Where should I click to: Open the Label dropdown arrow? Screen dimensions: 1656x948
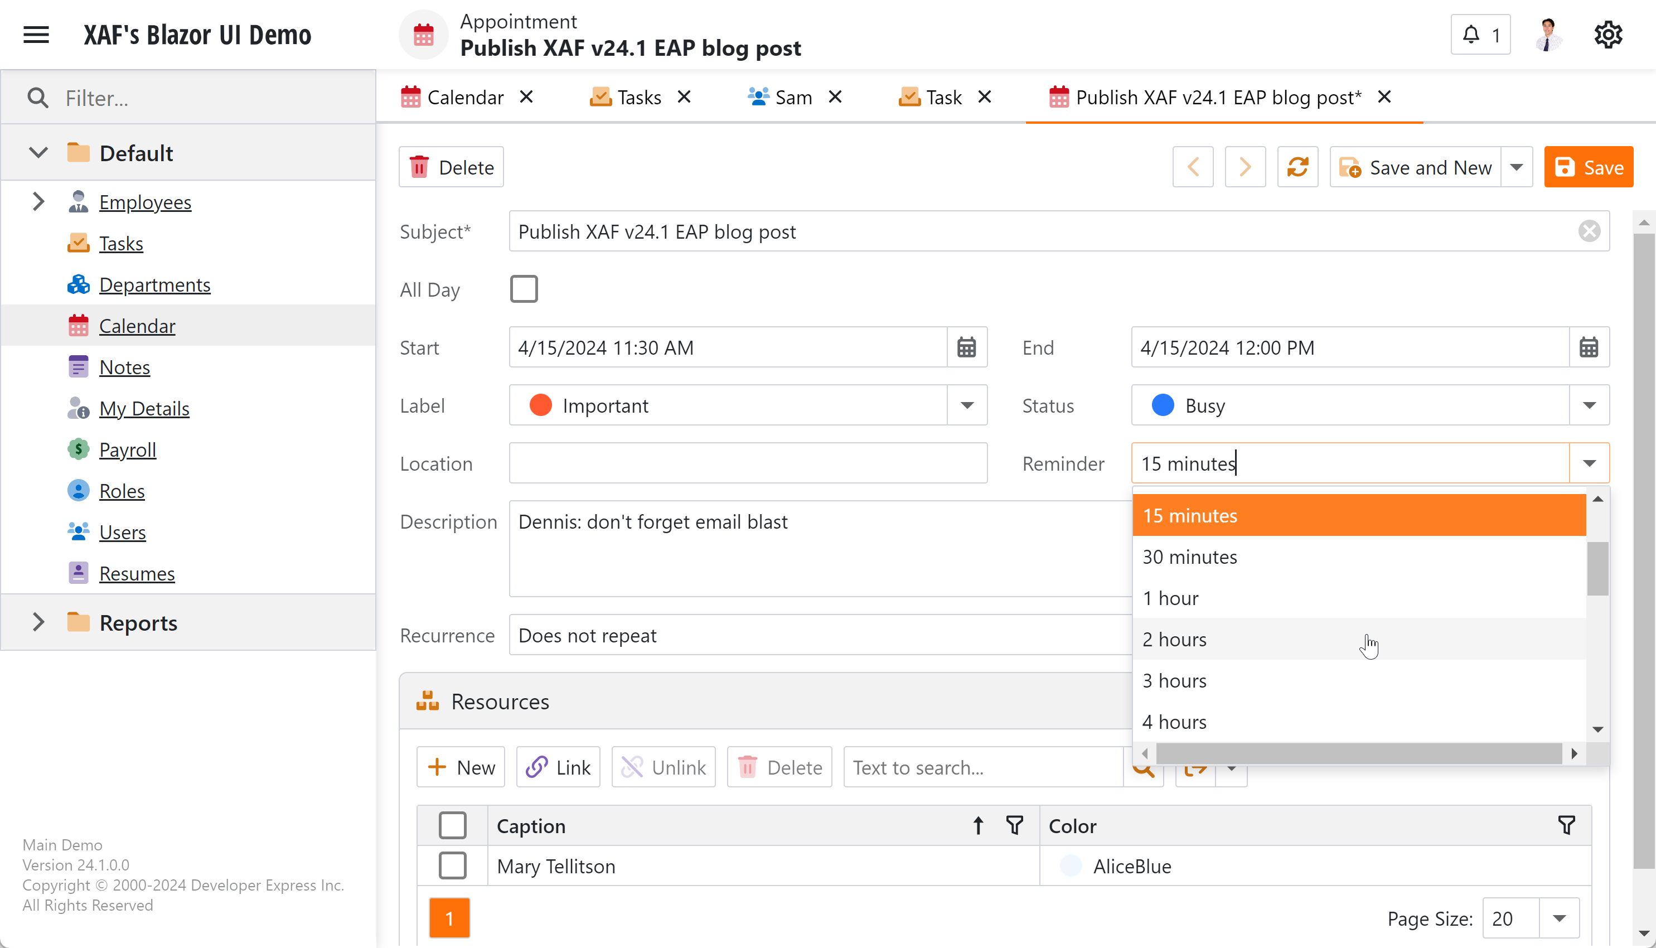point(967,405)
